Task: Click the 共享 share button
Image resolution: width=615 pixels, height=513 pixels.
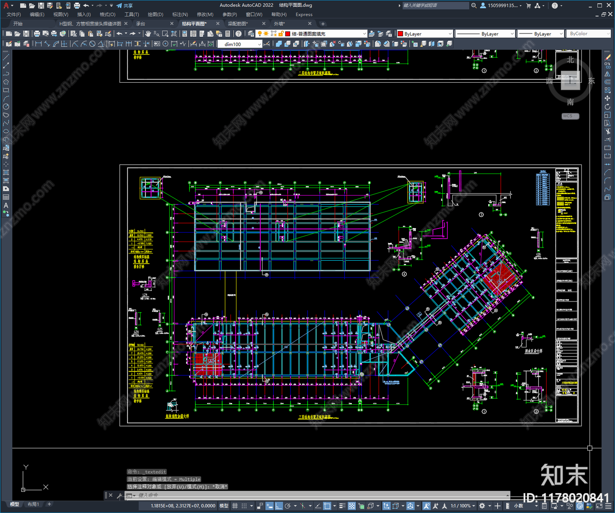Action: (x=125, y=5)
